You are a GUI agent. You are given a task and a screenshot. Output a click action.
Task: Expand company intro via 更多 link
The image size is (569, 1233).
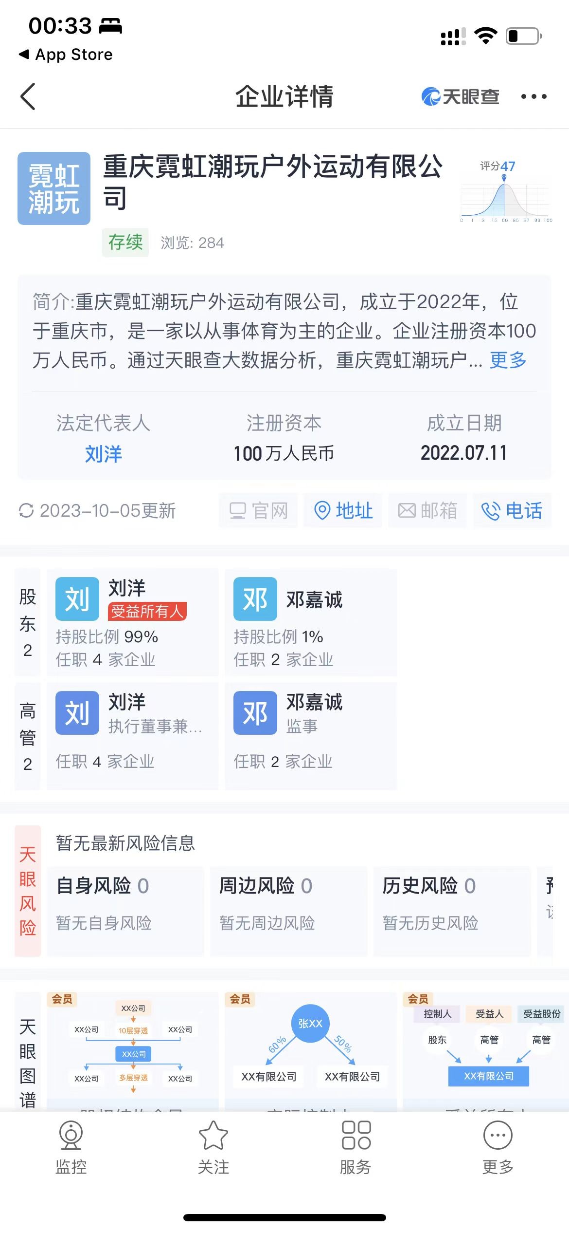(508, 360)
